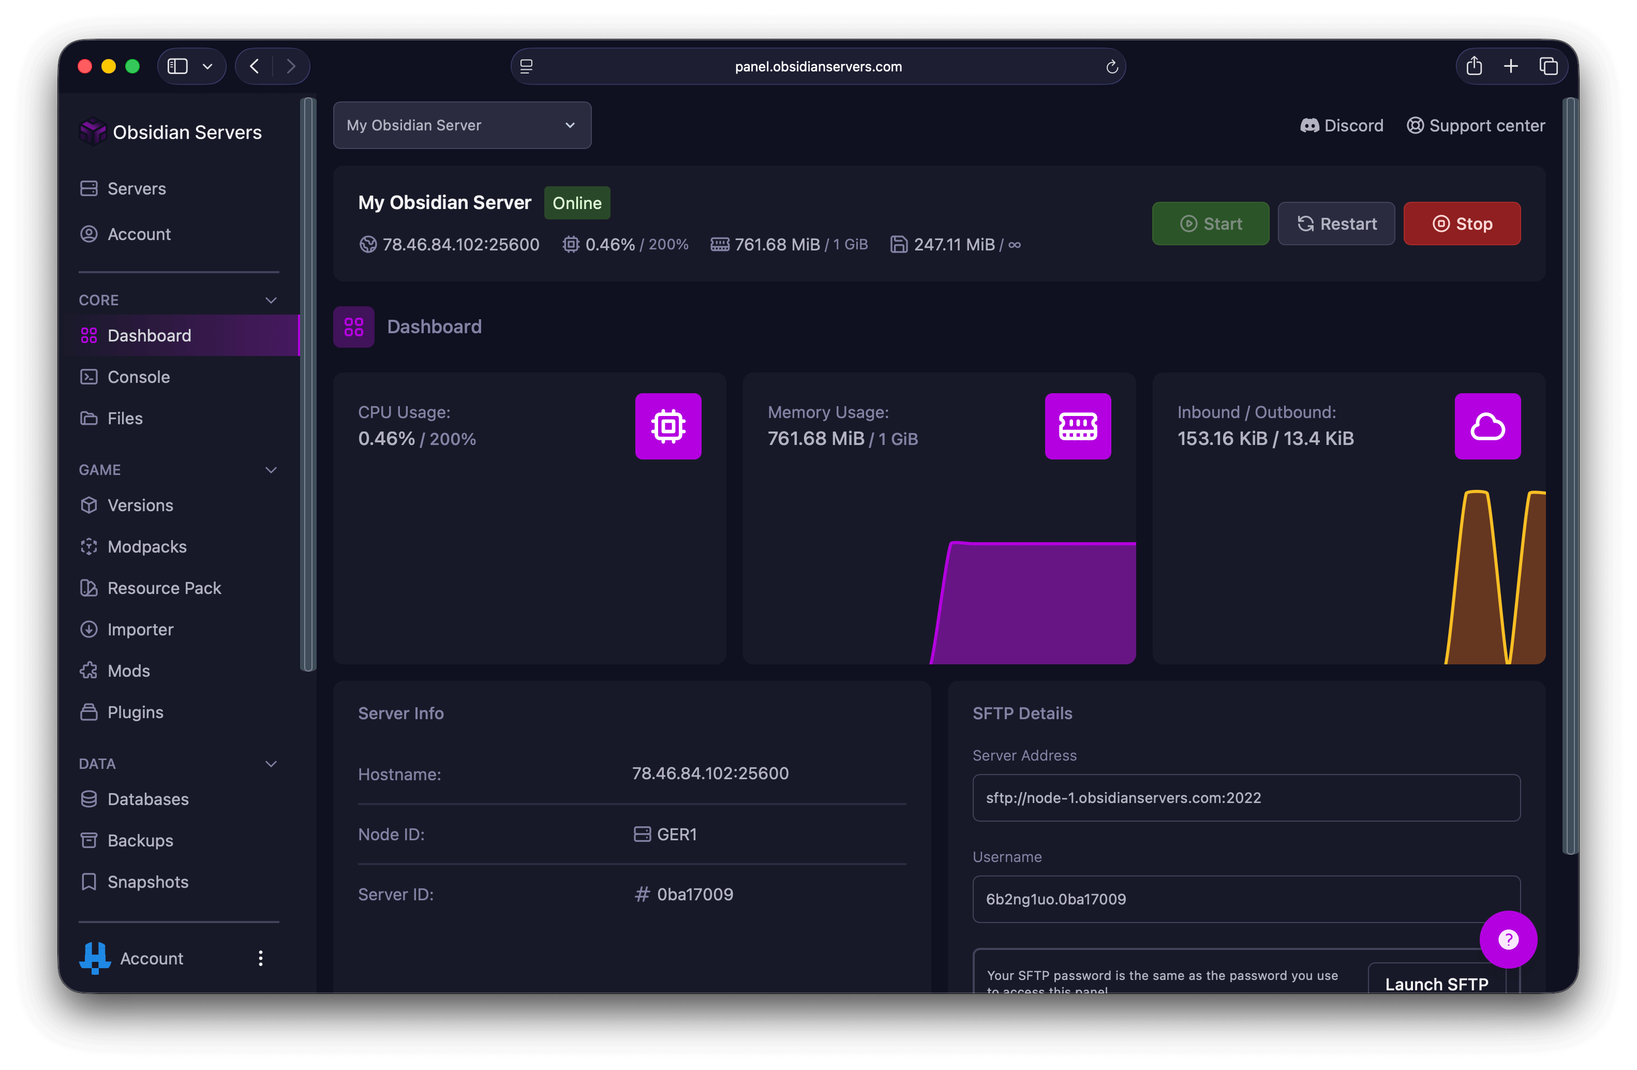Open a new browser tab with plus

point(1510,66)
